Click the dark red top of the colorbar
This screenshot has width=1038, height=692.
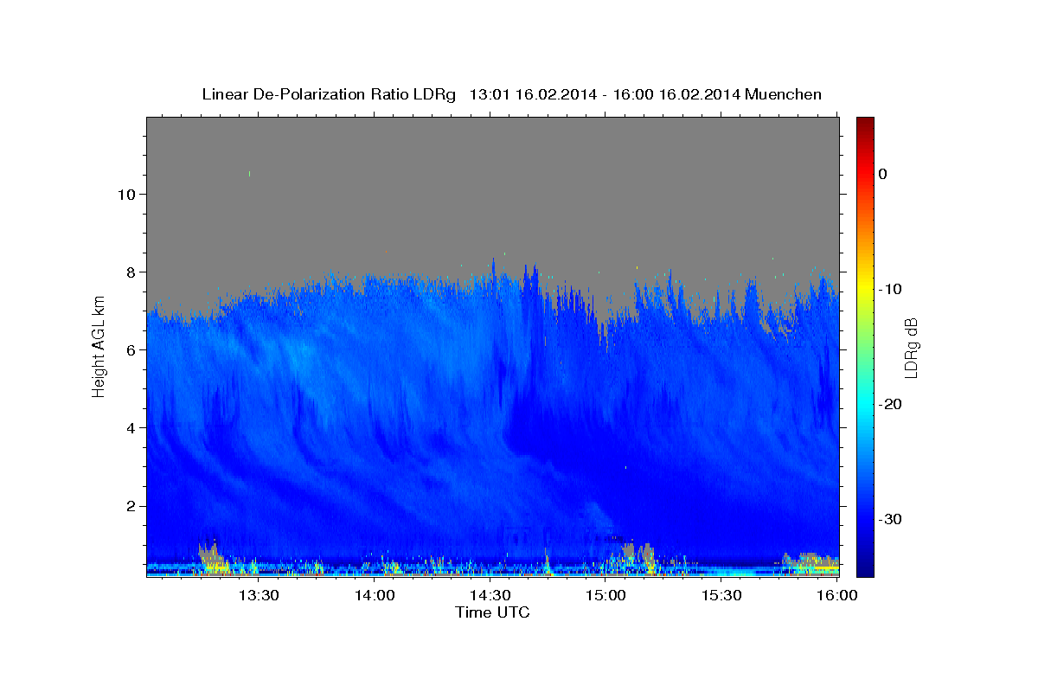pos(865,124)
